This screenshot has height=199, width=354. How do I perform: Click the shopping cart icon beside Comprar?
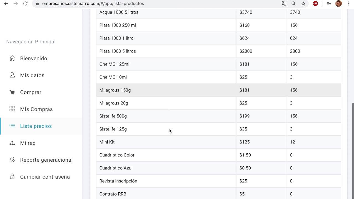(12, 92)
